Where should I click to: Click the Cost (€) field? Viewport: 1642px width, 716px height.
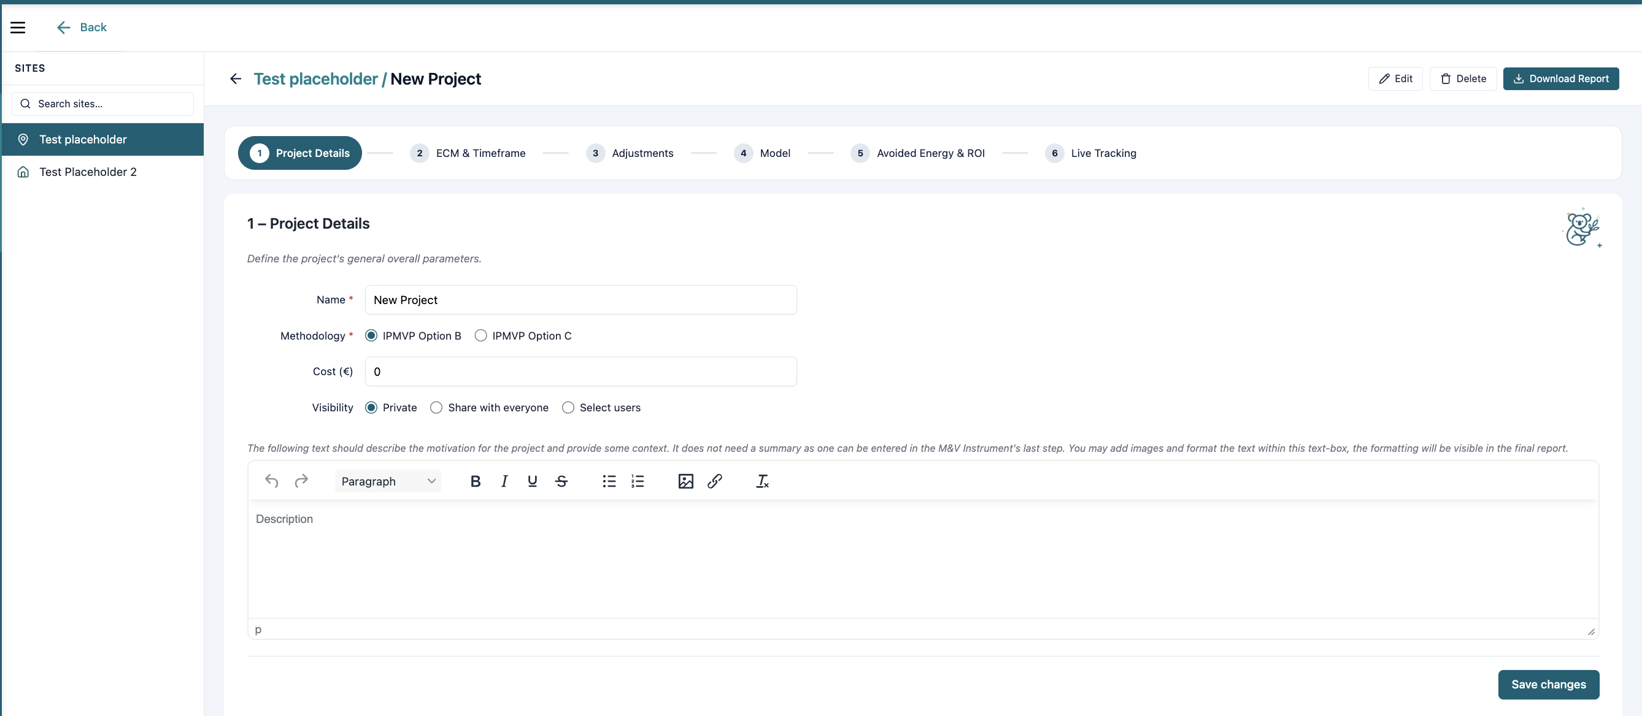coord(580,372)
